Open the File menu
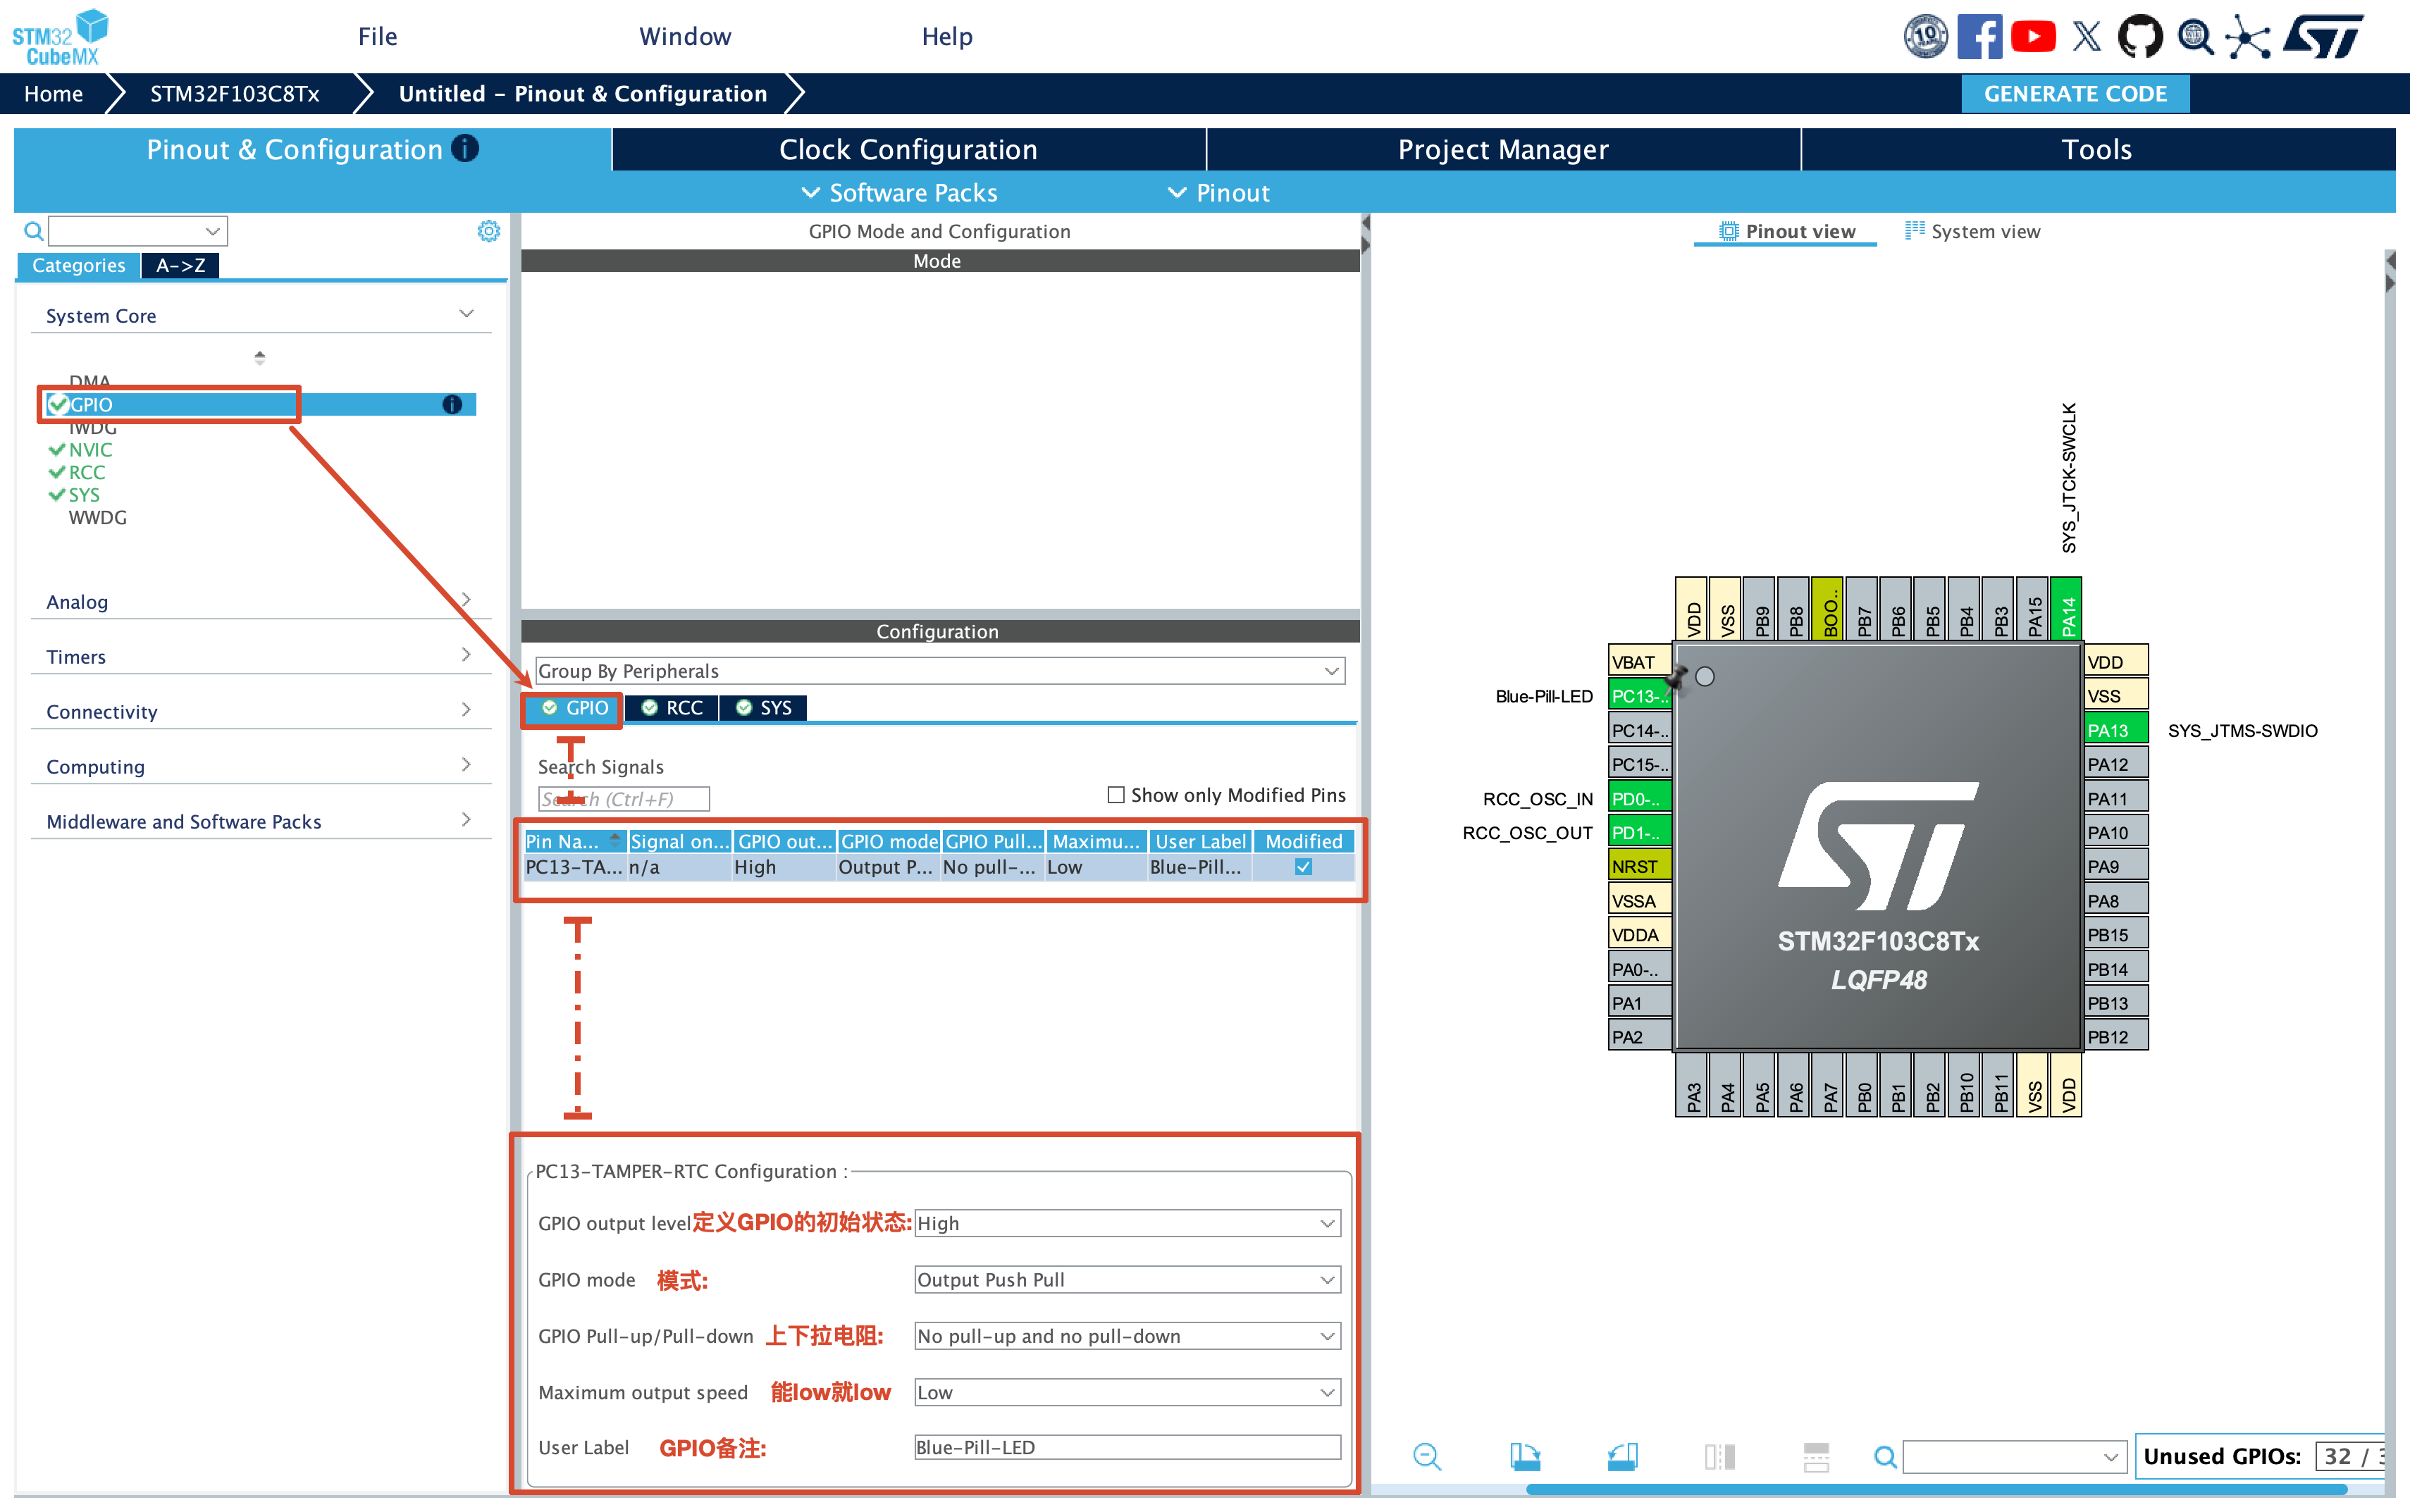 click(x=377, y=37)
